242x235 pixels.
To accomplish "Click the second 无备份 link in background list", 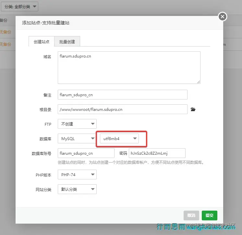I will [x=6, y=45].
